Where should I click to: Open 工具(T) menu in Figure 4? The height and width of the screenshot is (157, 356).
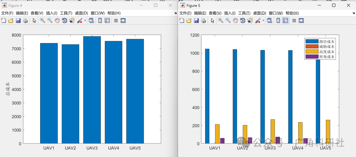[66, 13]
